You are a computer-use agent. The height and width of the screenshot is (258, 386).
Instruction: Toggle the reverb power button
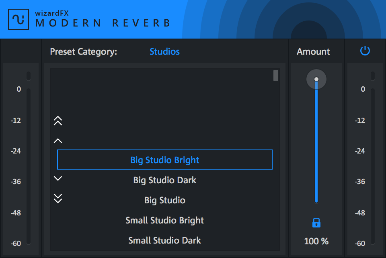click(365, 51)
